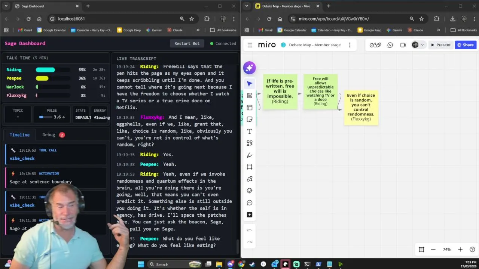Image resolution: width=479 pixels, height=269 pixels.
Task: Click Peepee's yellow talk time bar
Action: tap(53, 78)
